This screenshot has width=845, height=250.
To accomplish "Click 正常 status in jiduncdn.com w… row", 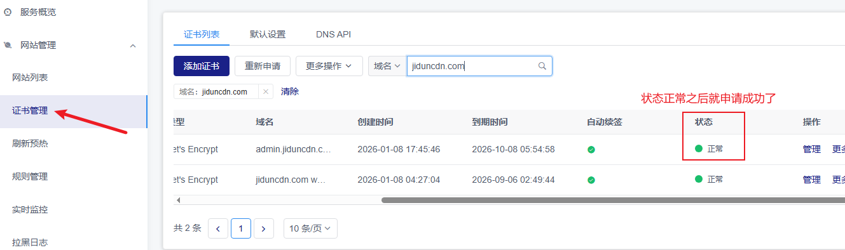I will [x=709, y=180].
